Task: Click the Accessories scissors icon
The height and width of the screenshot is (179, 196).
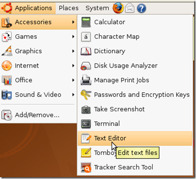Action: coord(6,22)
